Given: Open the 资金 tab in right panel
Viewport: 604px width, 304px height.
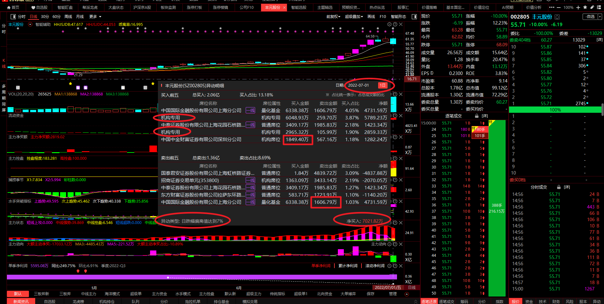Looking at the screenshot, I should pyautogui.click(x=529, y=301).
